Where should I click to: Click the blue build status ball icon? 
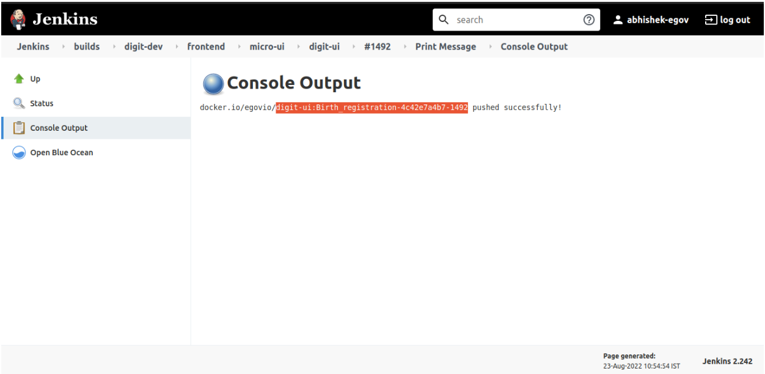click(x=213, y=84)
